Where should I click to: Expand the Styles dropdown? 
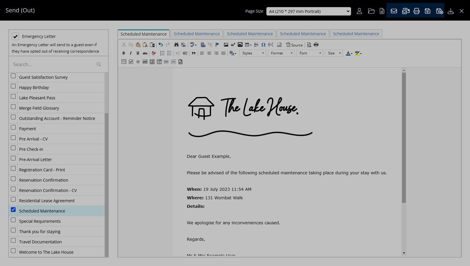pyautogui.click(x=253, y=53)
